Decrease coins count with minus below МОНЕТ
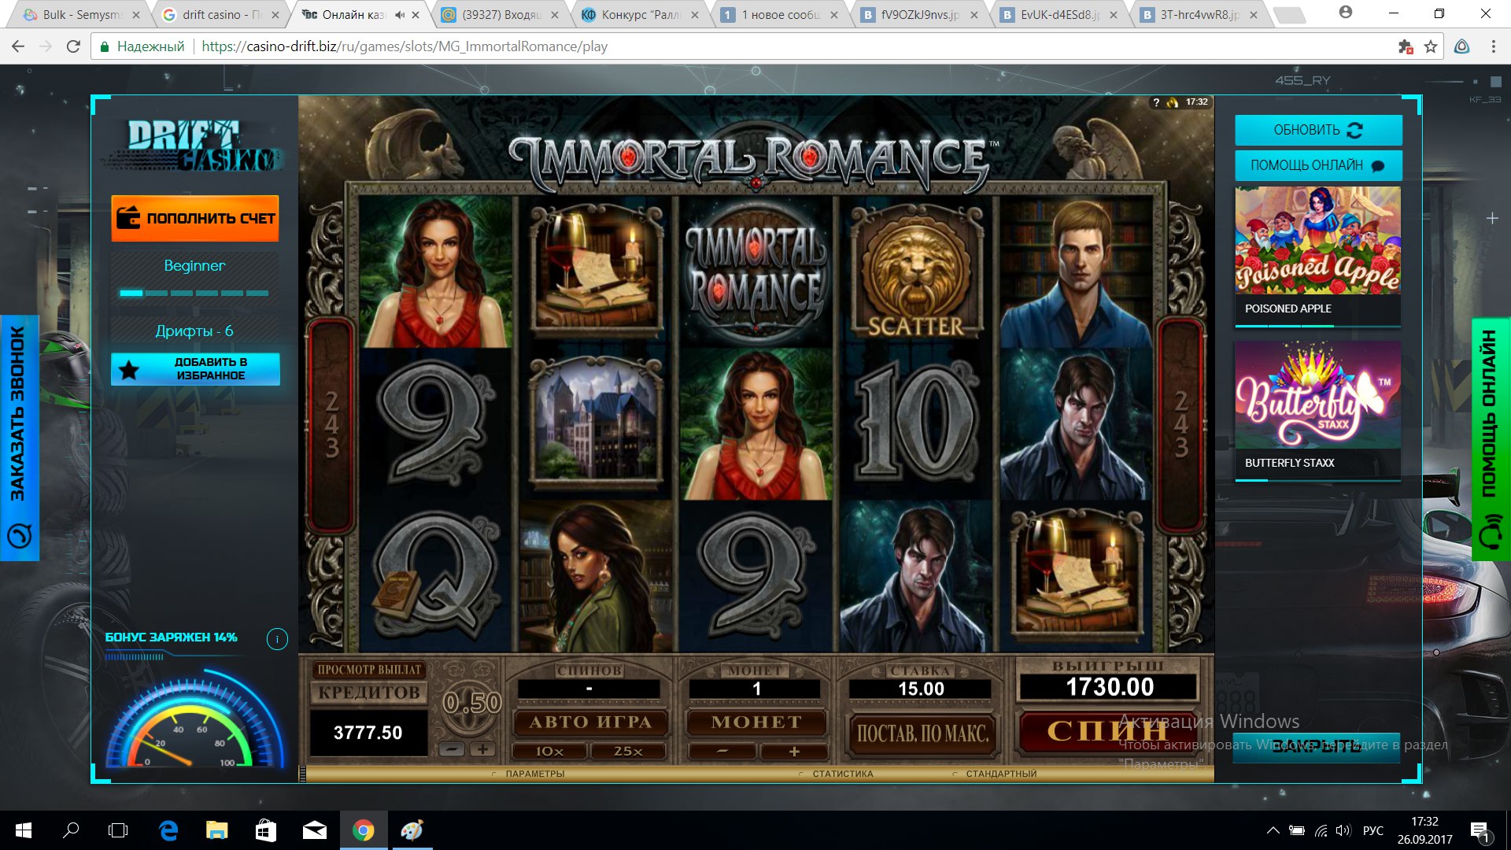 coord(722,752)
